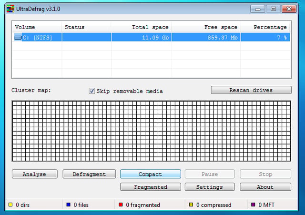Click the purple MFT color swatch
The width and height of the screenshot is (305, 215).
point(253,205)
